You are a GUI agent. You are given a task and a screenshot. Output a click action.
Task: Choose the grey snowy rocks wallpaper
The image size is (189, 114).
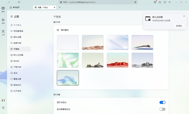142,60
